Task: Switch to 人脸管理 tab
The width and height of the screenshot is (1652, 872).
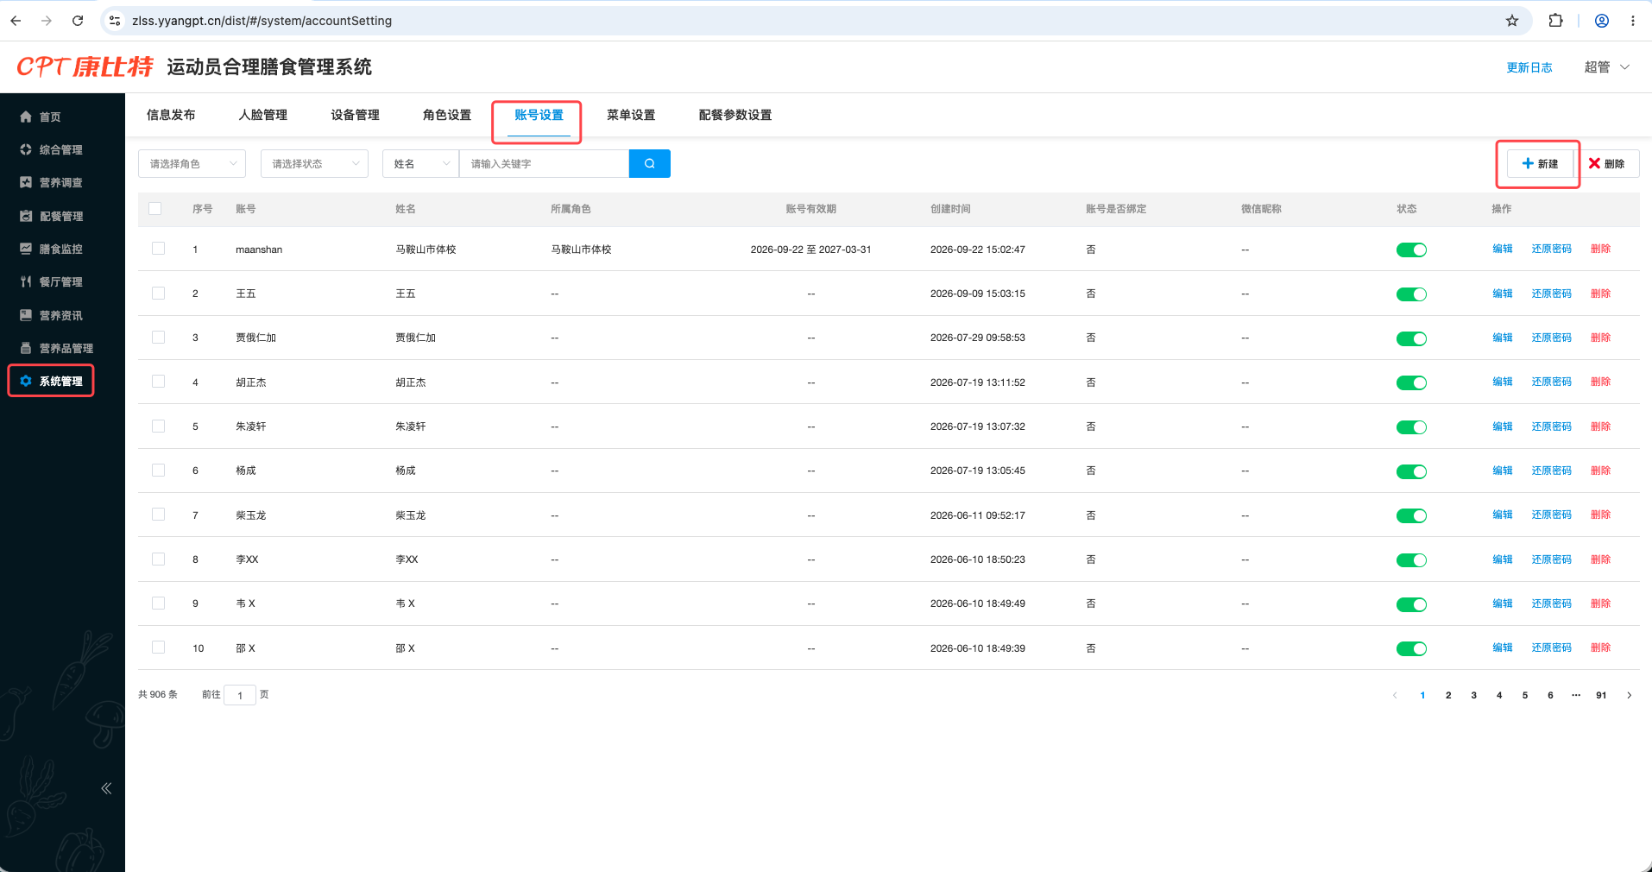Action: (263, 115)
